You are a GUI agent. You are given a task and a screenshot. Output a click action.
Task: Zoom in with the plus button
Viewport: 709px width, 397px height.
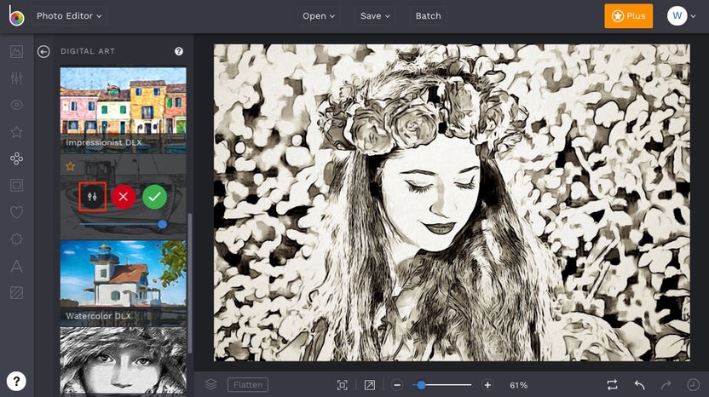click(x=487, y=385)
